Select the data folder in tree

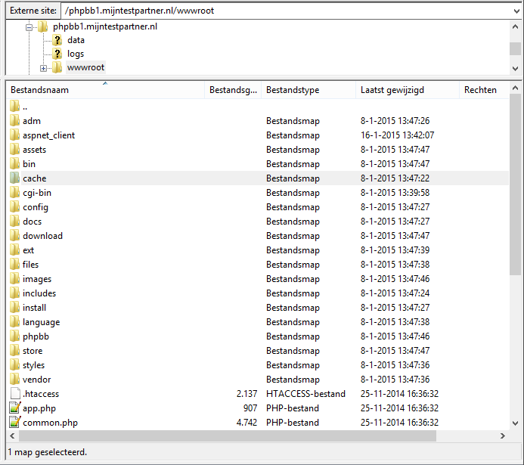click(x=76, y=40)
